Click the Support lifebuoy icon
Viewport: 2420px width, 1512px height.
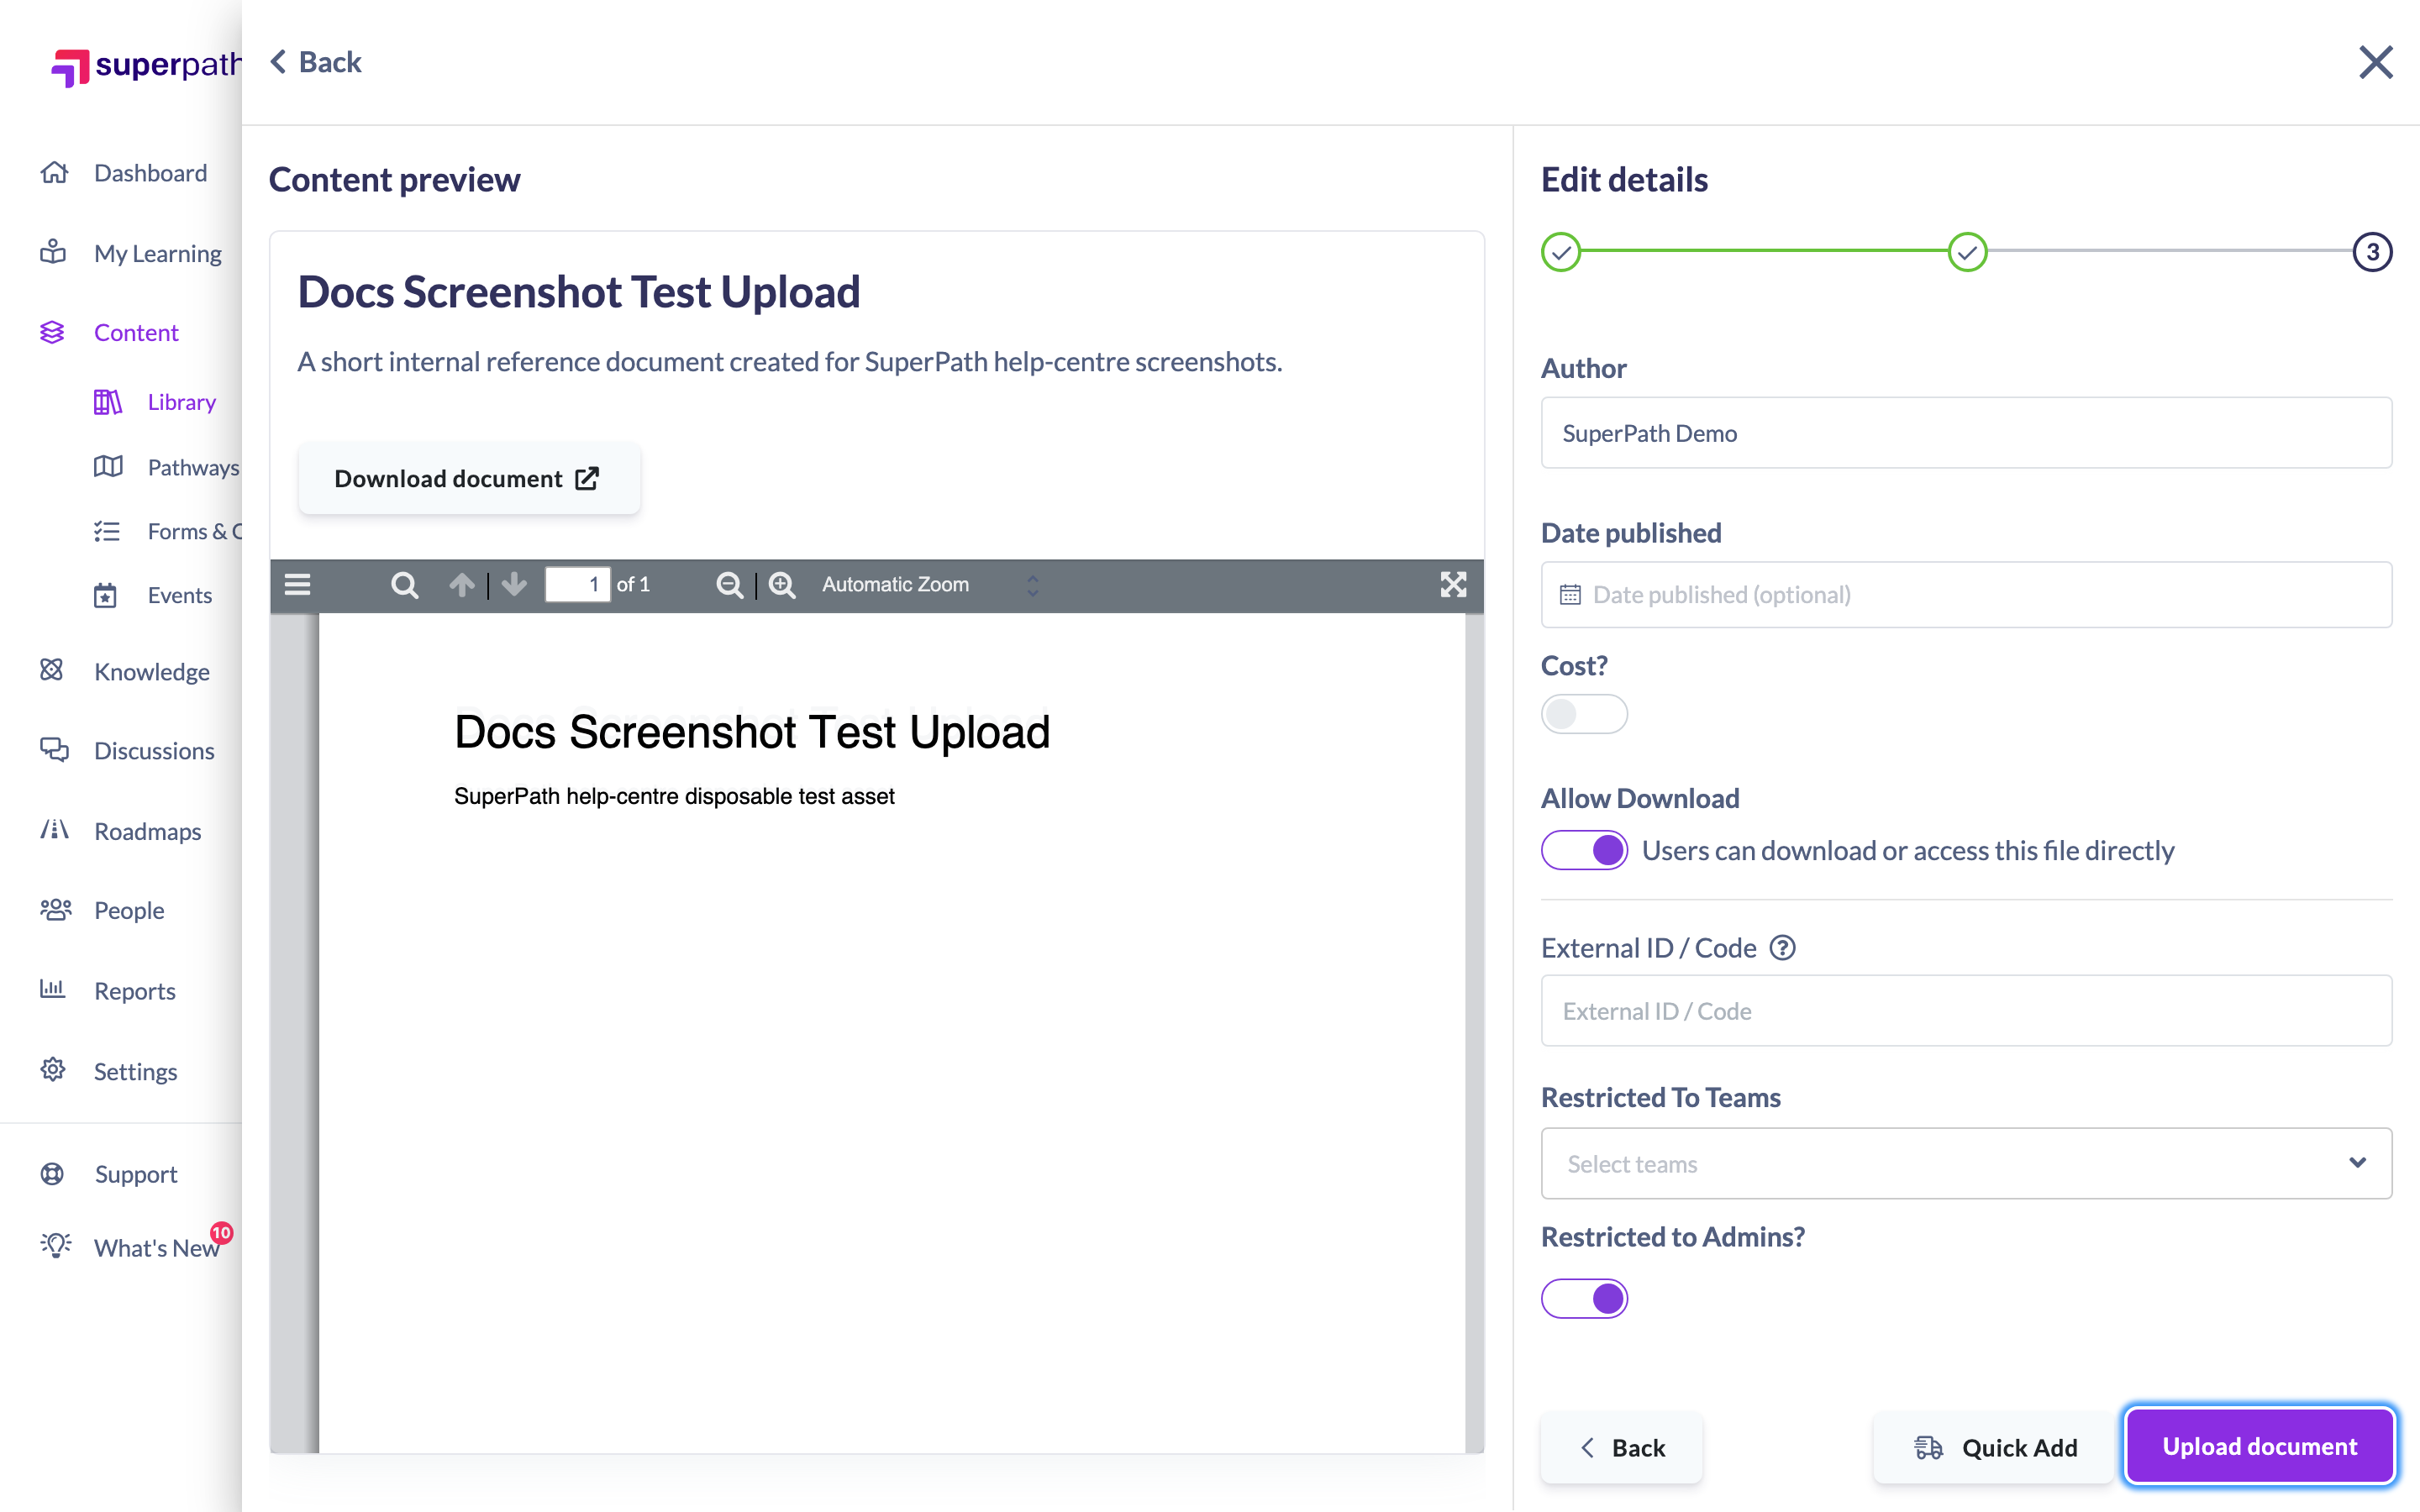(x=52, y=1174)
